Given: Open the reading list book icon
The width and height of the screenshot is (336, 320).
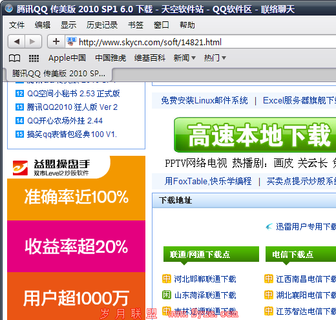Looking at the screenshot, I should [x=14, y=58].
